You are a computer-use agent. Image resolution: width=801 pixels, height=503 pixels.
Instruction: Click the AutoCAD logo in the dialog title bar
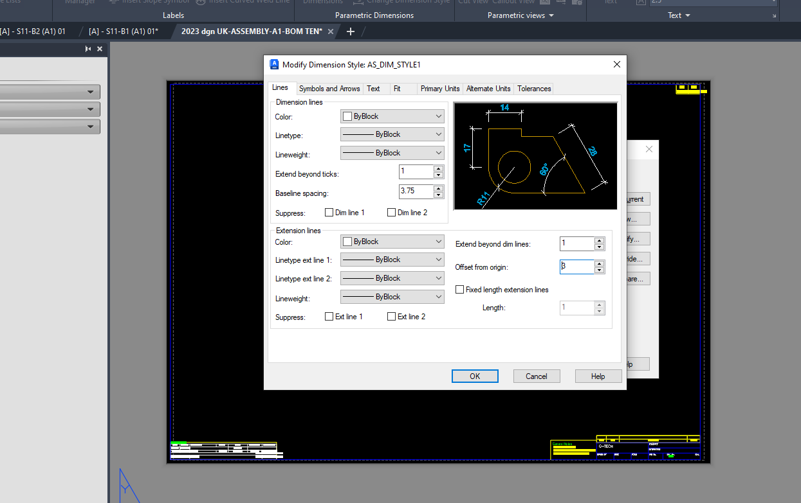tap(274, 64)
